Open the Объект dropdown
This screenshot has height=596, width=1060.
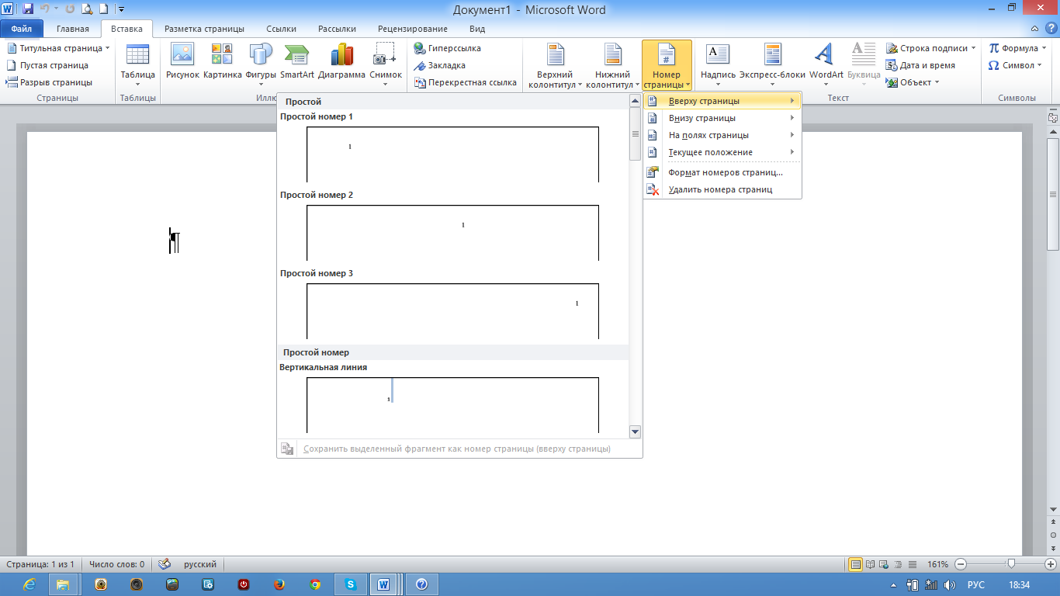(913, 82)
